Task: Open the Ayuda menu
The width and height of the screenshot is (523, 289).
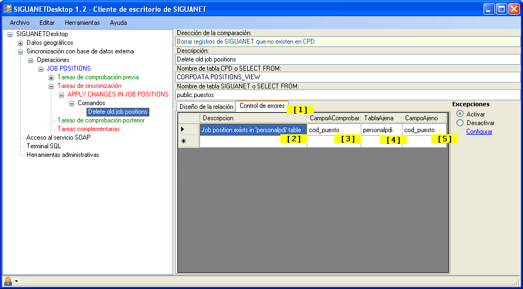Action: click(118, 23)
